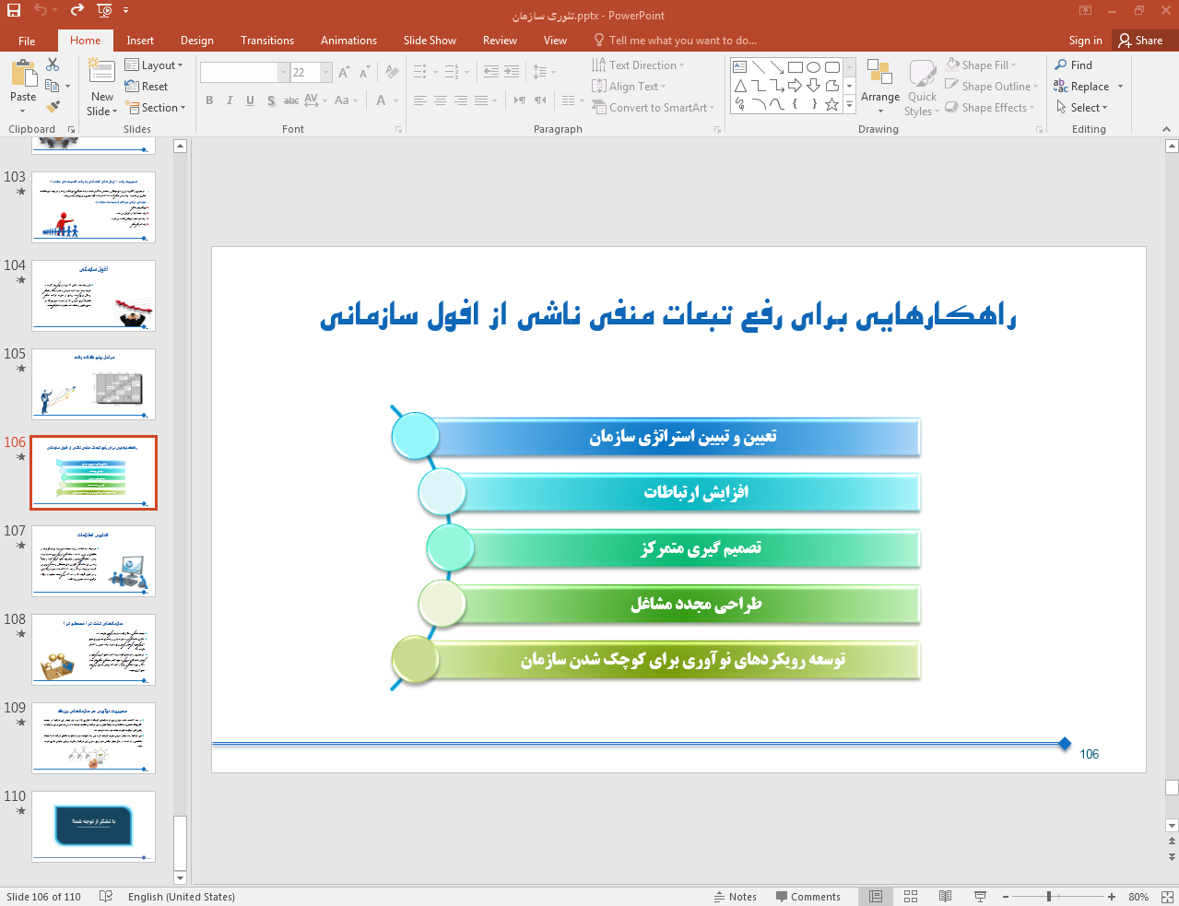Open the Layout dropdown
This screenshot has height=906, width=1179.
(154, 65)
